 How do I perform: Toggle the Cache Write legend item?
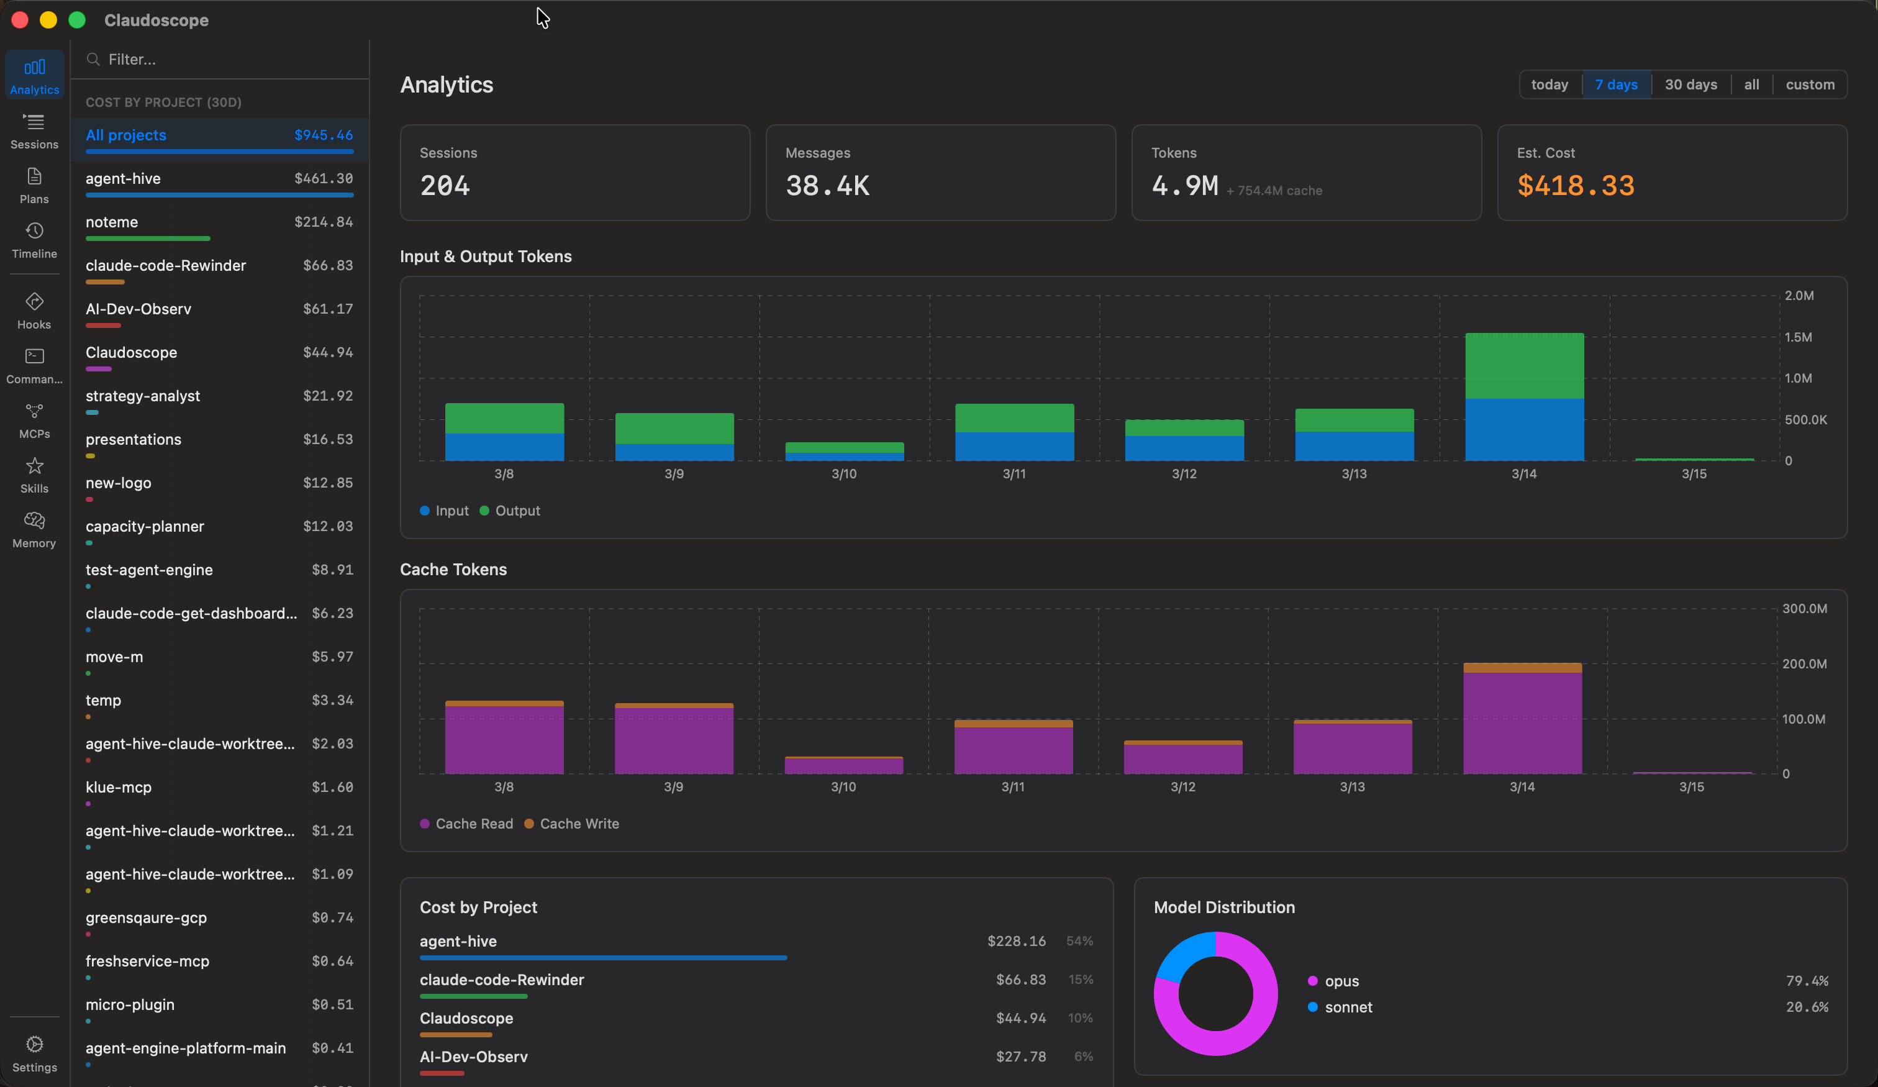click(x=571, y=824)
